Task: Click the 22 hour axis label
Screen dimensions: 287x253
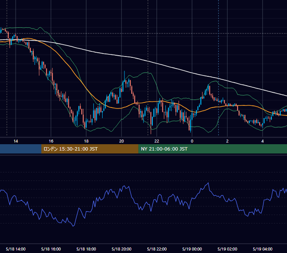Action: (x=157, y=141)
